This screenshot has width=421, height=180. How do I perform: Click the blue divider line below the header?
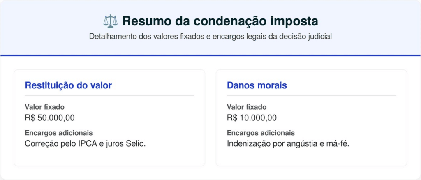210,55
